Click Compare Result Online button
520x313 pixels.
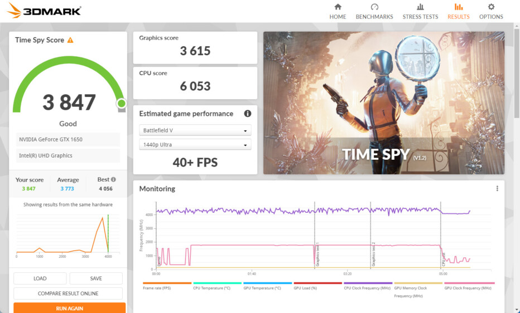[x=68, y=294]
